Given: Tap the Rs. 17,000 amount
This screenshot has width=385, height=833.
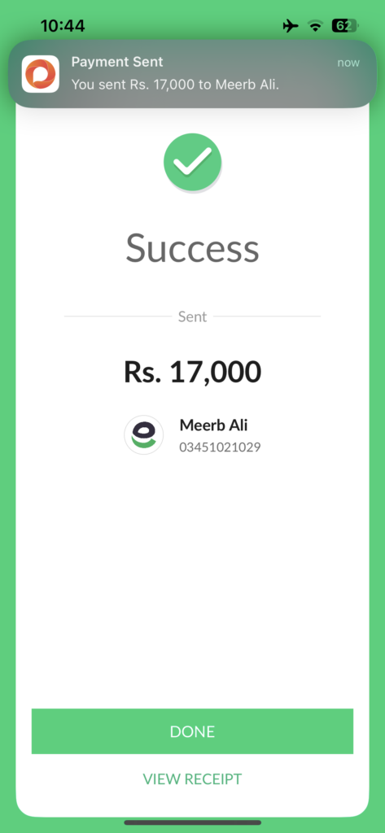Looking at the screenshot, I should tap(192, 372).
